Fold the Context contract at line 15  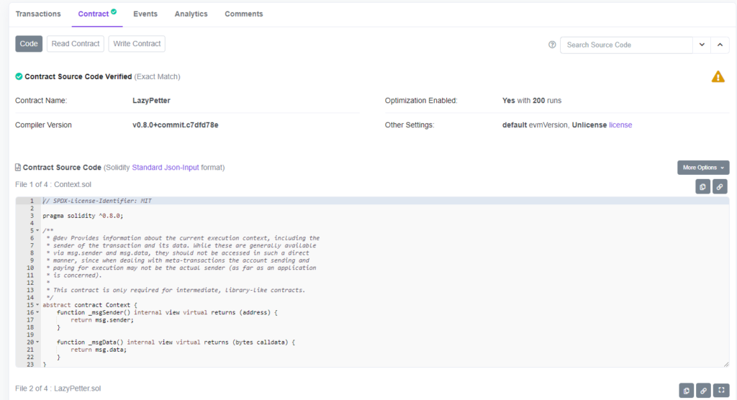37,305
